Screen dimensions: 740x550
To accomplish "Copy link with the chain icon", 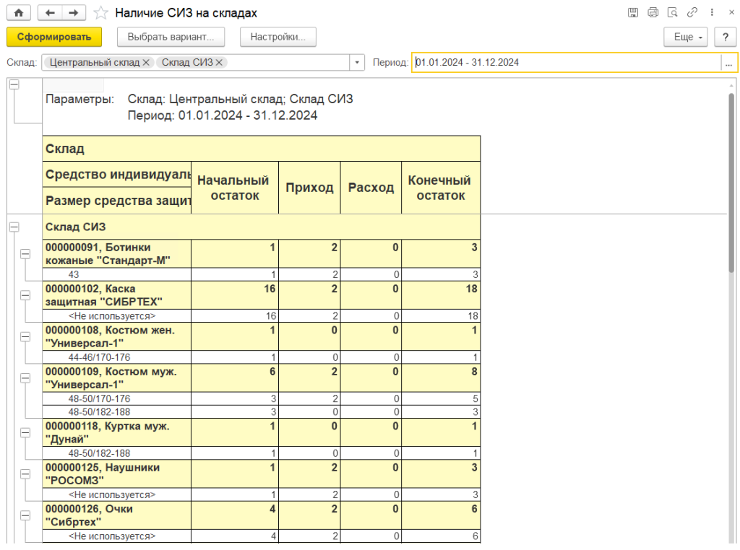I will [x=692, y=13].
